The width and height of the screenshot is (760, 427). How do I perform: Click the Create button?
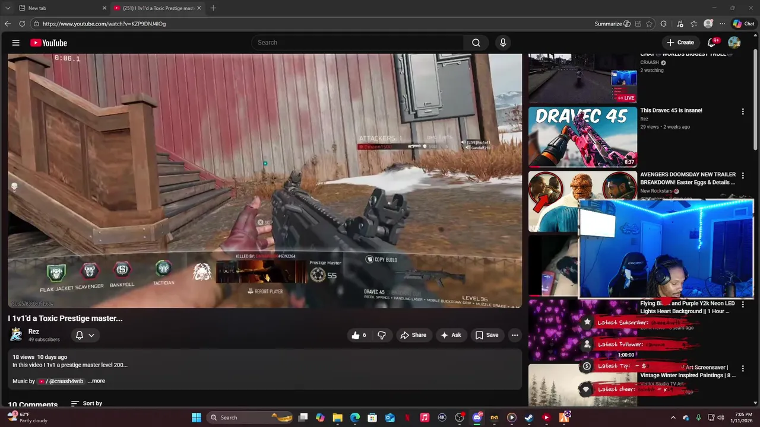[680, 43]
